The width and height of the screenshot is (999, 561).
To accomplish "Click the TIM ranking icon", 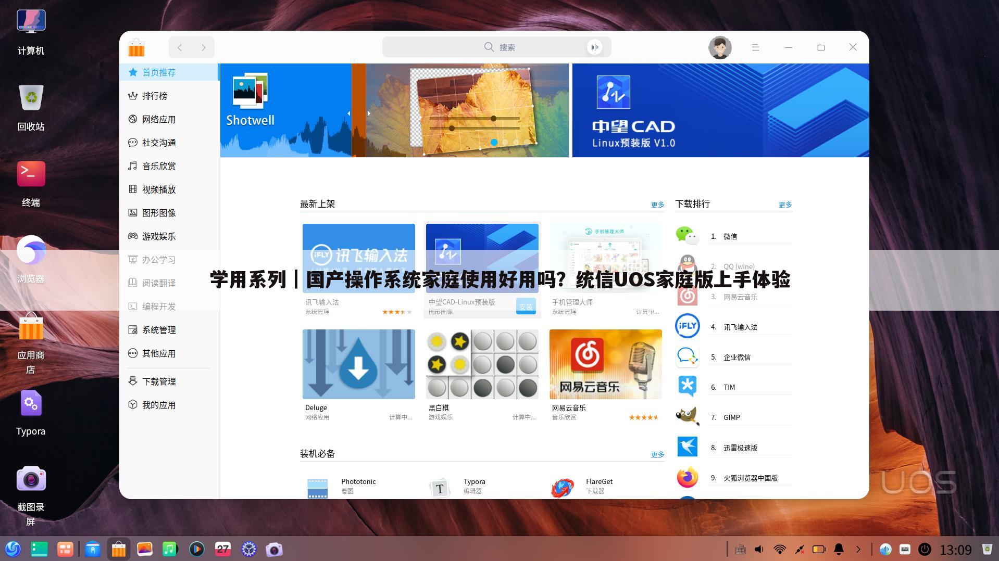I will pyautogui.click(x=687, y=387).
